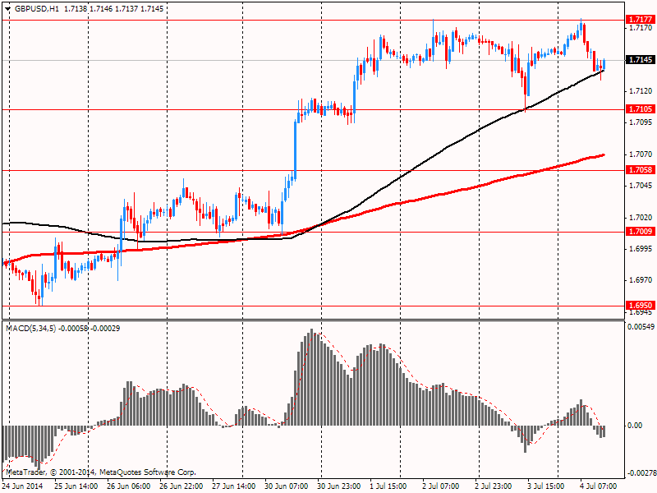This screenshot has height=493, width=657.
Task: Click the chart menu arrow beside GBPUSD,H1
Action: tap(8, 9)
